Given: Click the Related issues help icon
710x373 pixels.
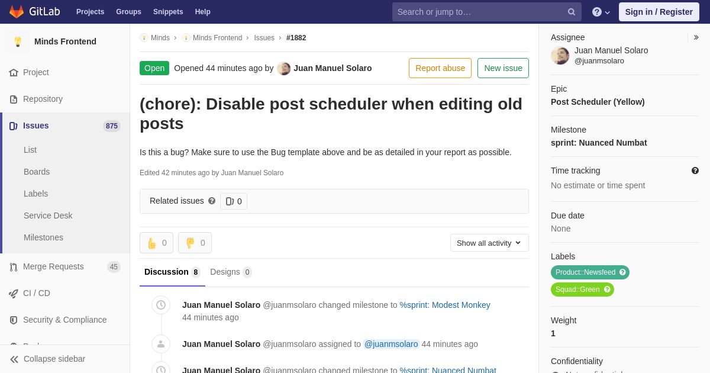Looking at the screenshot, I should (x=212, y=201).
